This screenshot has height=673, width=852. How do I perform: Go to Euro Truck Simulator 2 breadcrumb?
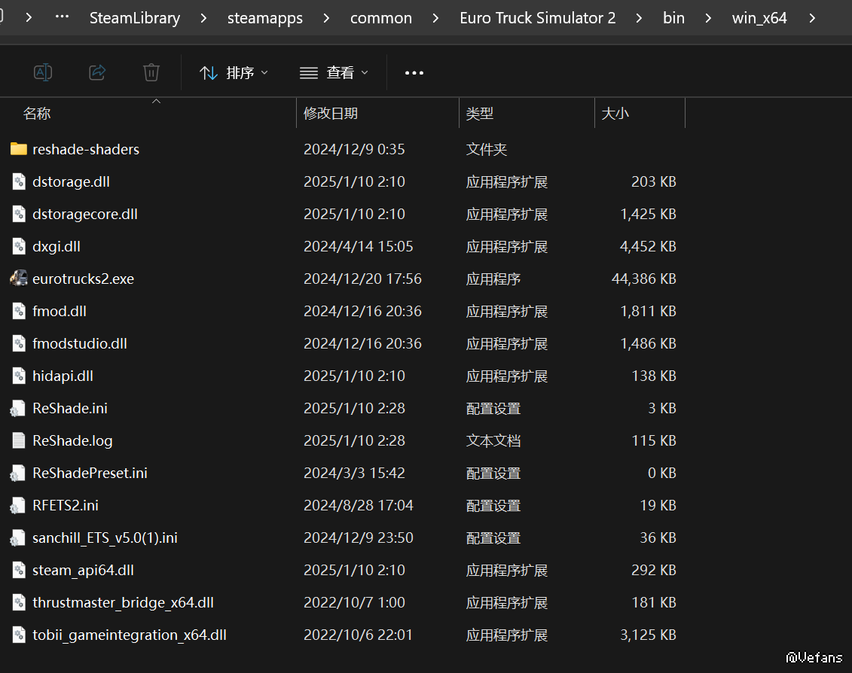tap(537, 18)
